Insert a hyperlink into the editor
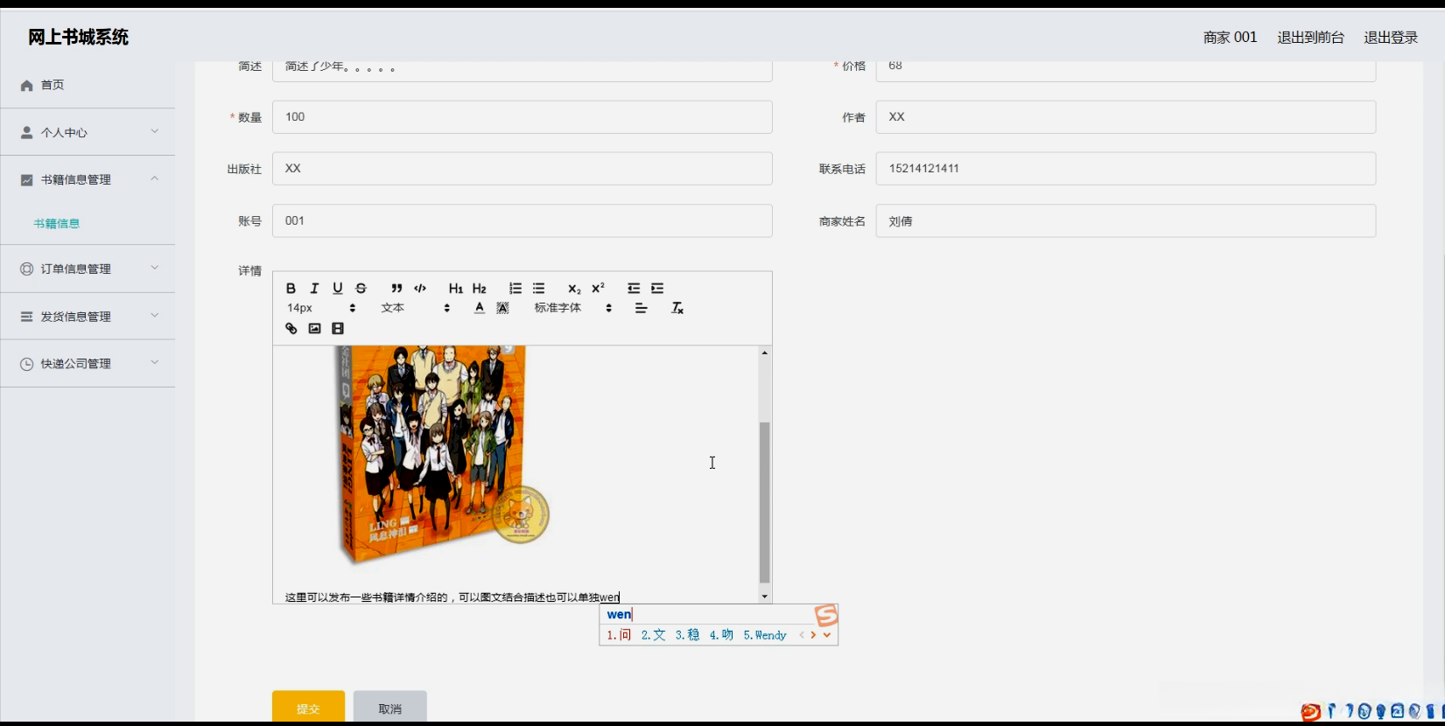The height and width of the screenshot is (726, 1445). tap(291, 329)
